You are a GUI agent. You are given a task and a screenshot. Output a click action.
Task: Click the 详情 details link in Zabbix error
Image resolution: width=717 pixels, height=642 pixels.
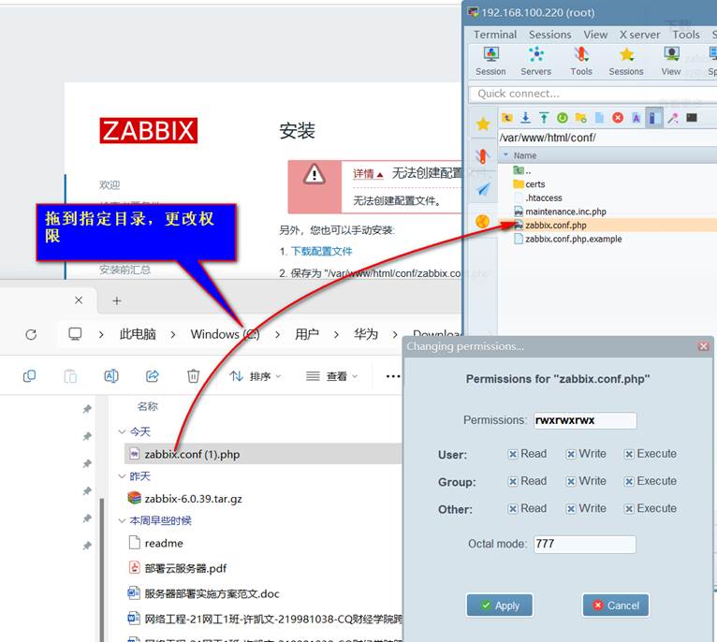pyautogui.click(x=368, y=174)
